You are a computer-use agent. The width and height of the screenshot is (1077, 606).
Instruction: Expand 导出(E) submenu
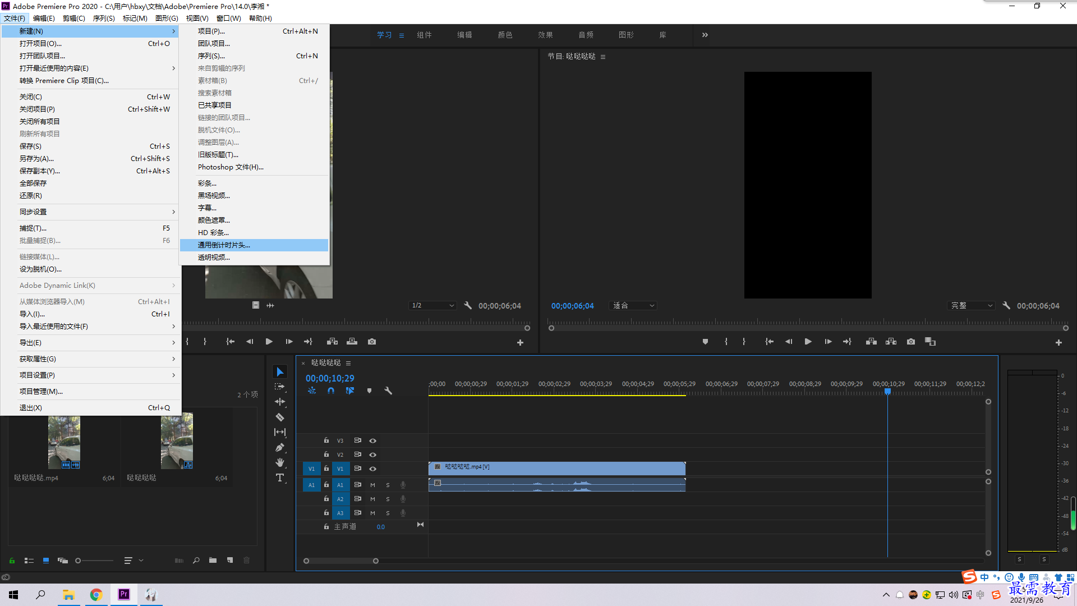[91, 343]
